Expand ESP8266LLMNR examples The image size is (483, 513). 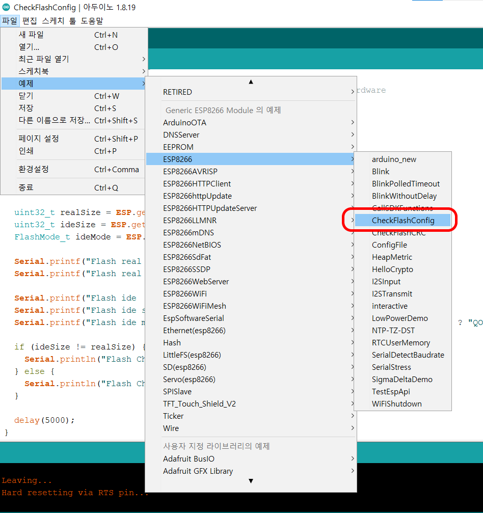251,220
